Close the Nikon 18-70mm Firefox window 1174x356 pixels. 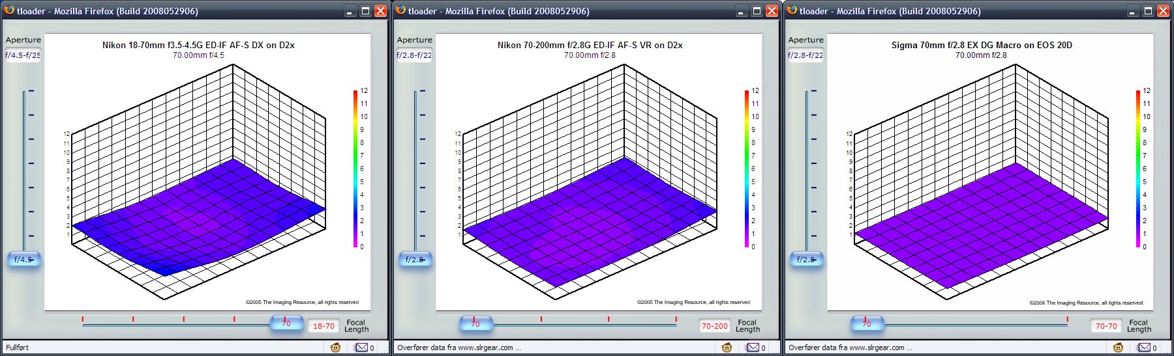point(380,11)
